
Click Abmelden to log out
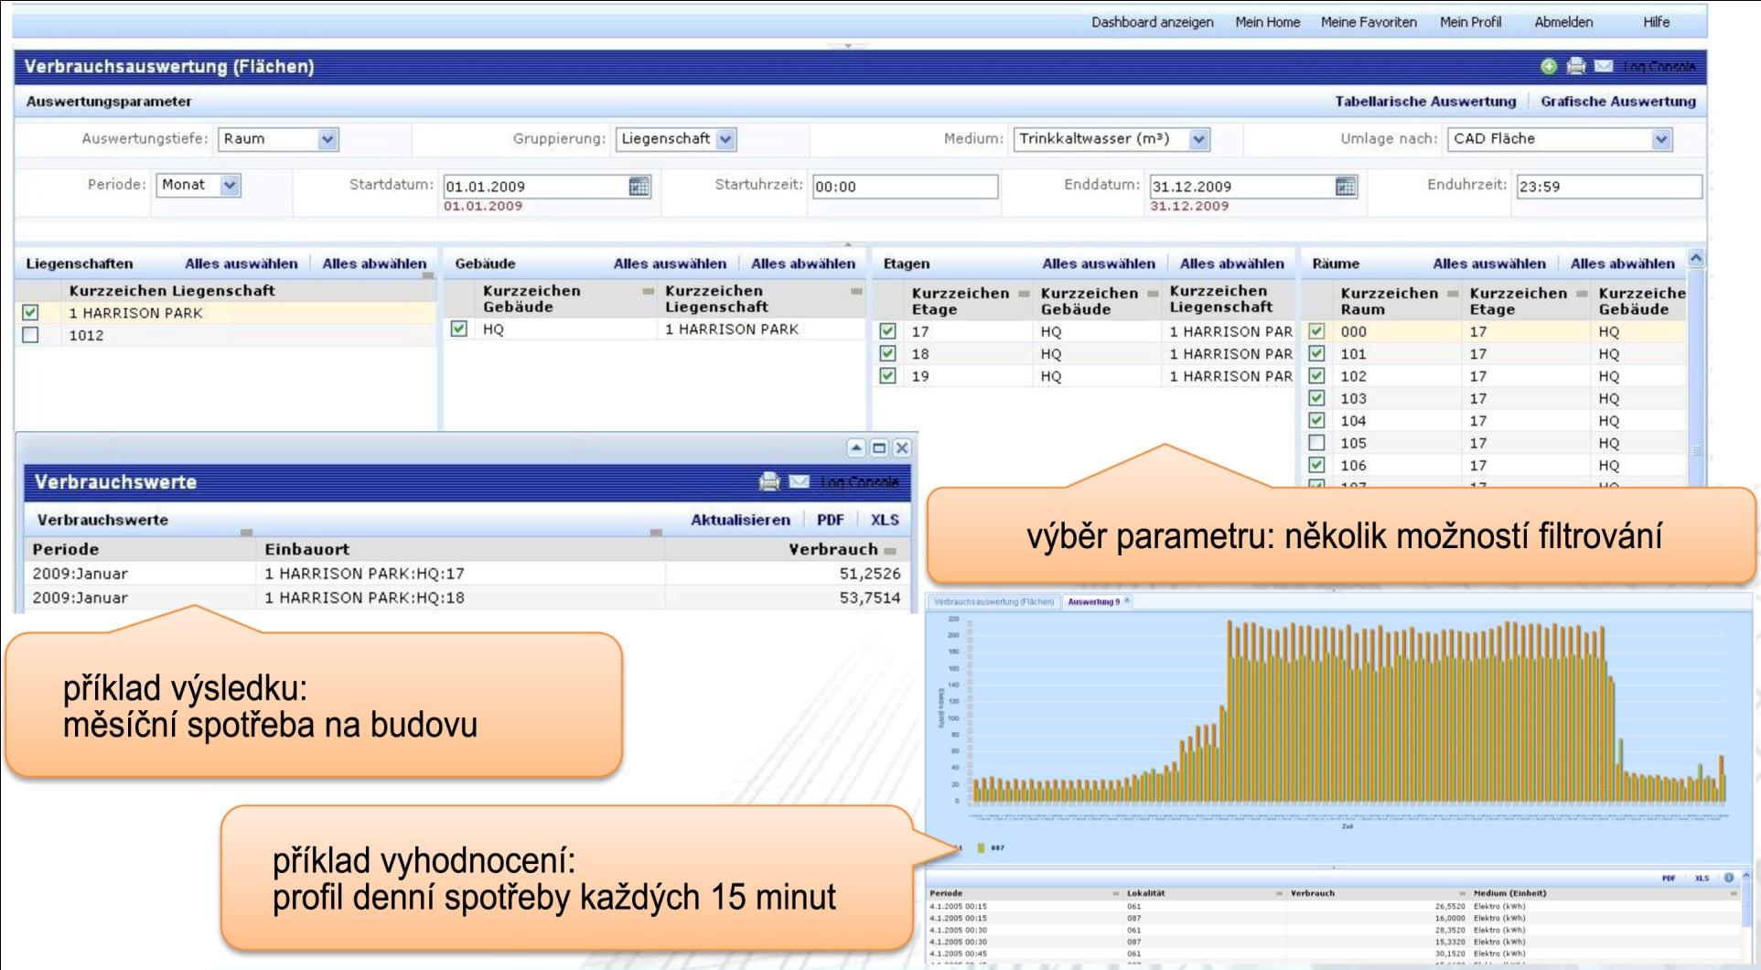pyautogui.click(x=1563, y=22)
